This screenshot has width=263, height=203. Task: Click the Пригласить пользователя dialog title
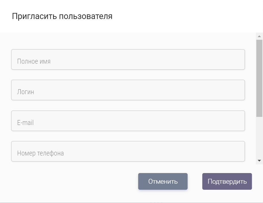point(62,16)
